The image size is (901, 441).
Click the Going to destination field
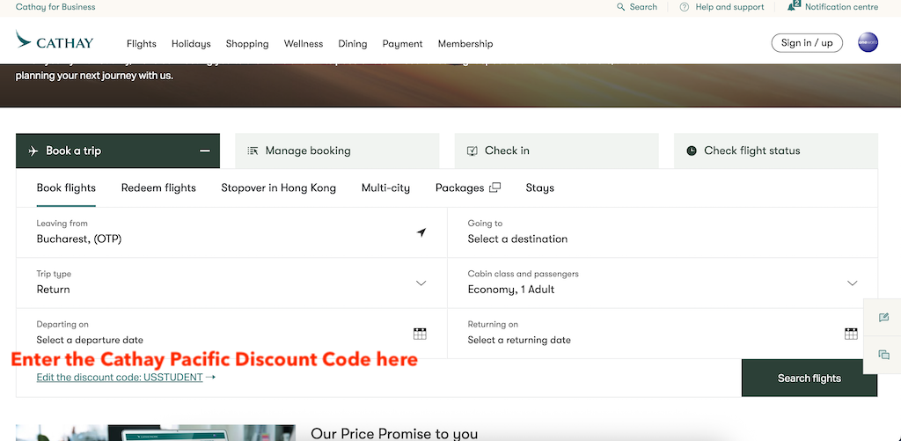pos(663,232)
